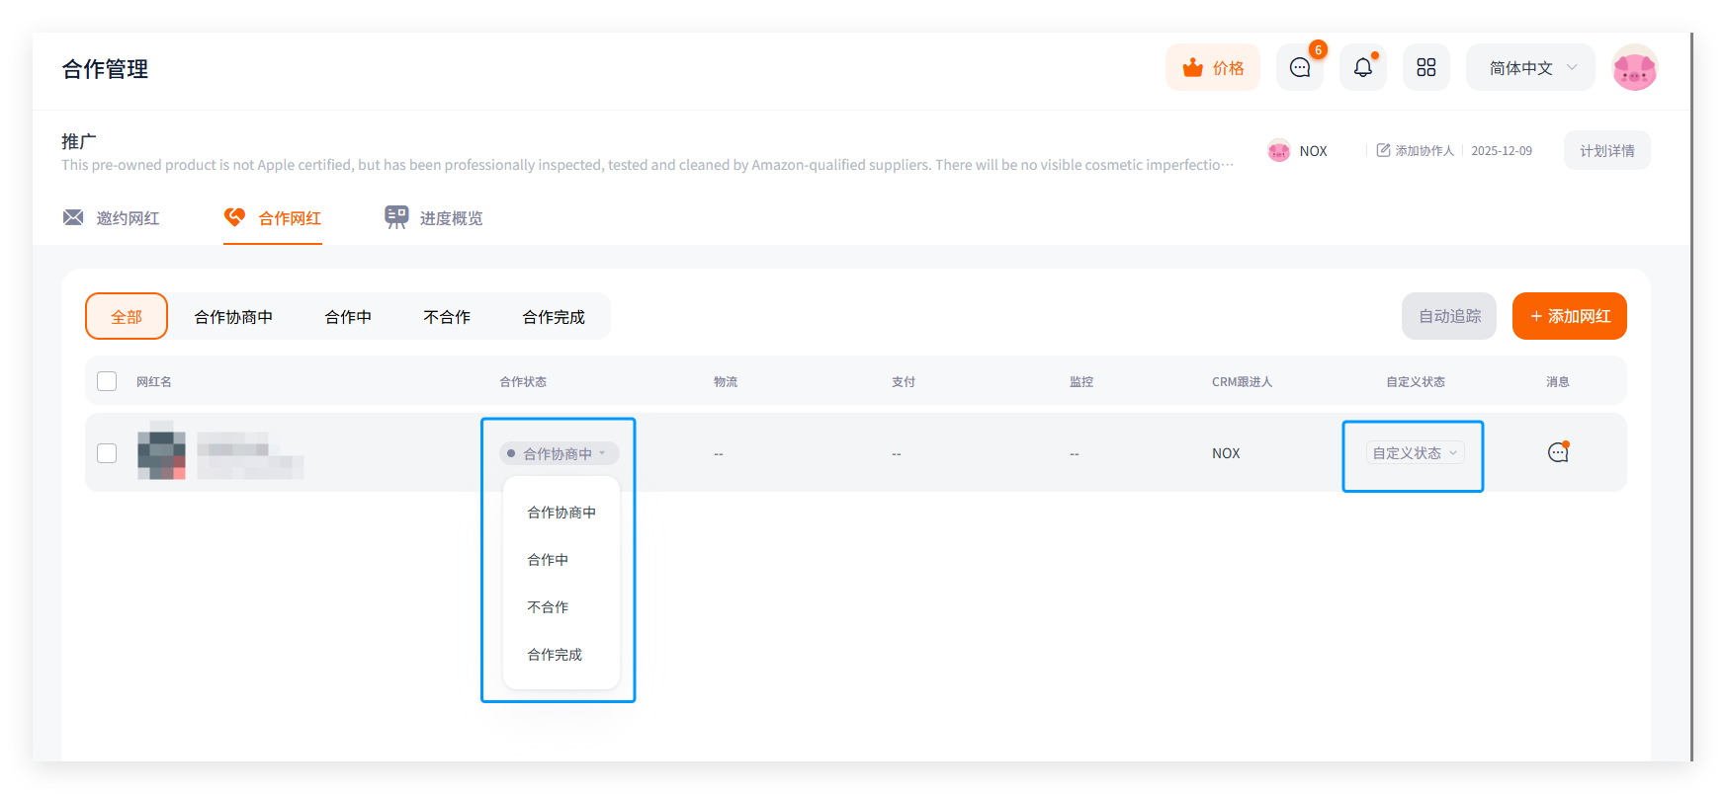Select 合作完成 from the status list
The height and width of the screenshot is (794, 1726).
(555, 655)
